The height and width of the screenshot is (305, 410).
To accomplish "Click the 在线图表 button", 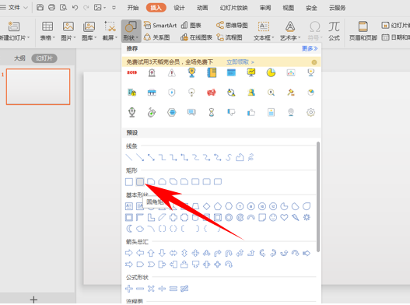I will (x=196, y=37).
